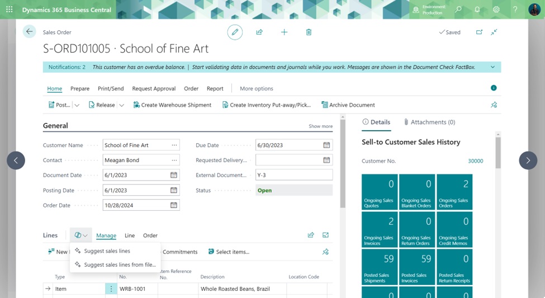This screenshot has height=298, width=545.
Task: Open row options for WRB-1001 line
Action: 111,288
